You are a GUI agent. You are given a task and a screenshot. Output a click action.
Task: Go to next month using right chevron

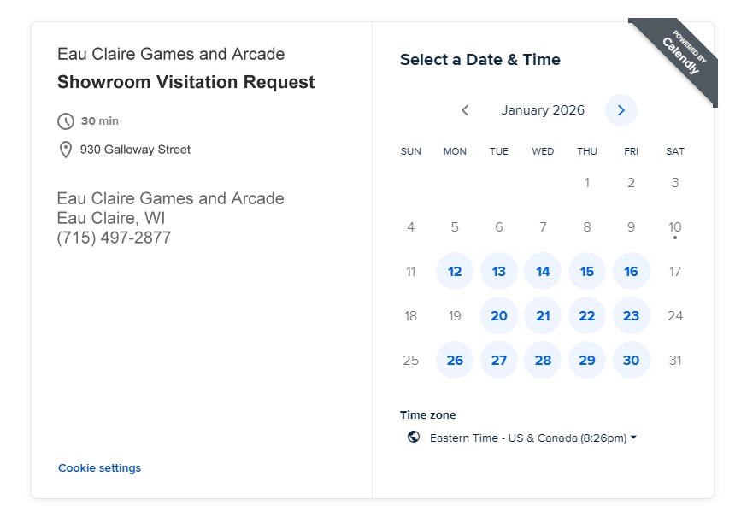pyautogui.click(x=621, y=110)
